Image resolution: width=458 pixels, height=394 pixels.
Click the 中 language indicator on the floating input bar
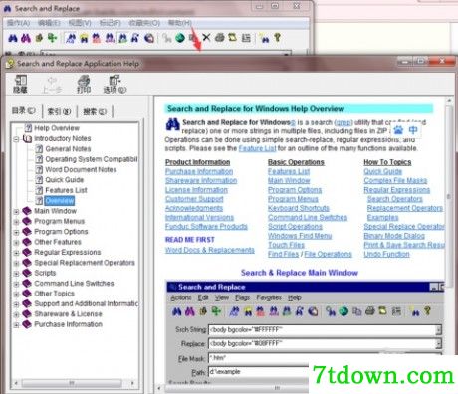[x=413, y=130]
